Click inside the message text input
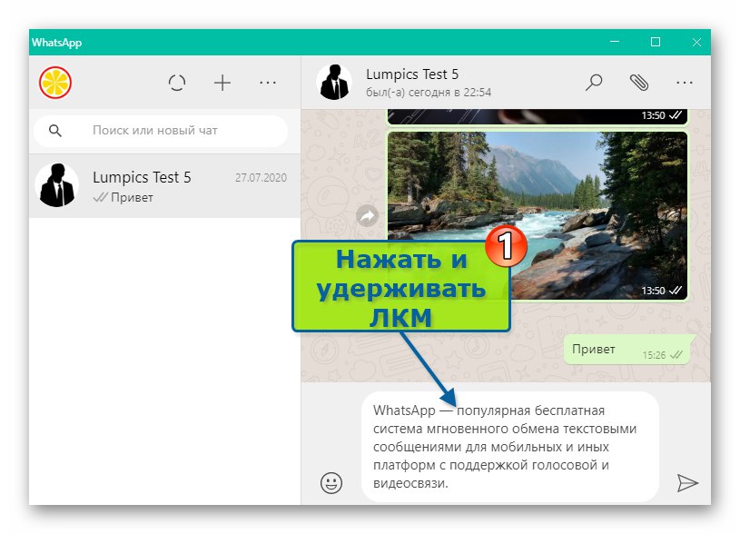This screenshot has height=534, width=740. (x=509, y=447)
